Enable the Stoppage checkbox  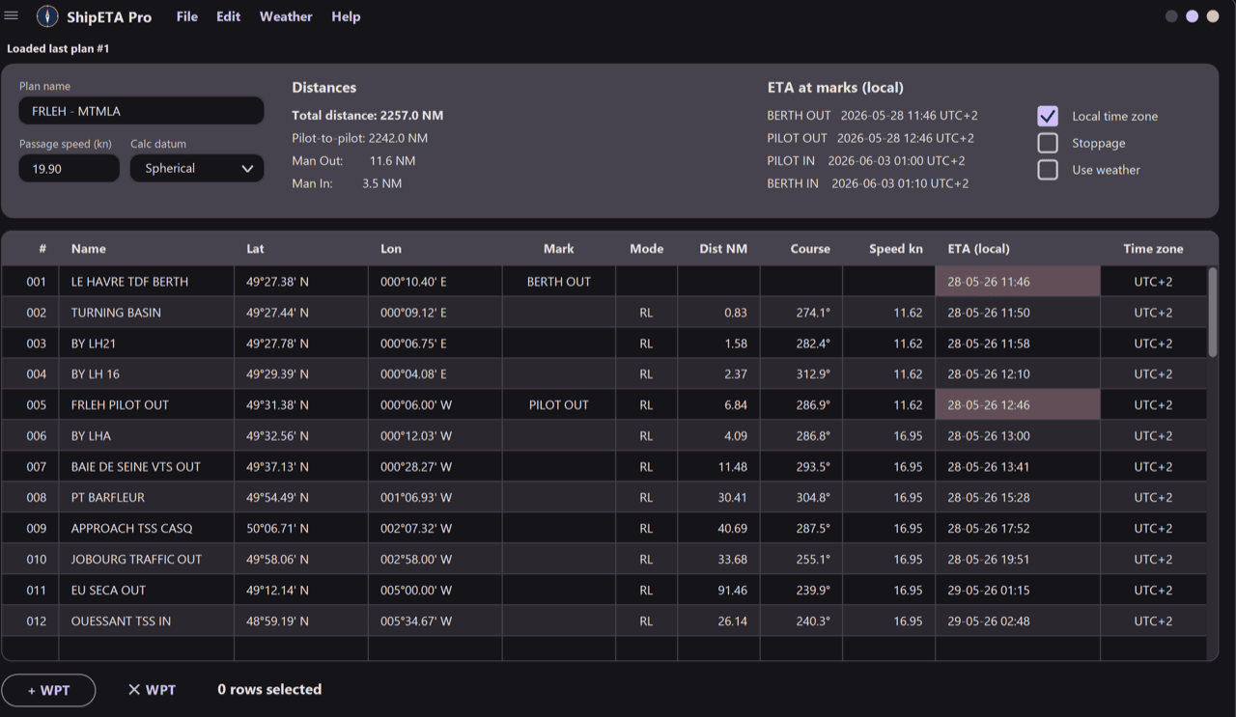point(1048,143)
